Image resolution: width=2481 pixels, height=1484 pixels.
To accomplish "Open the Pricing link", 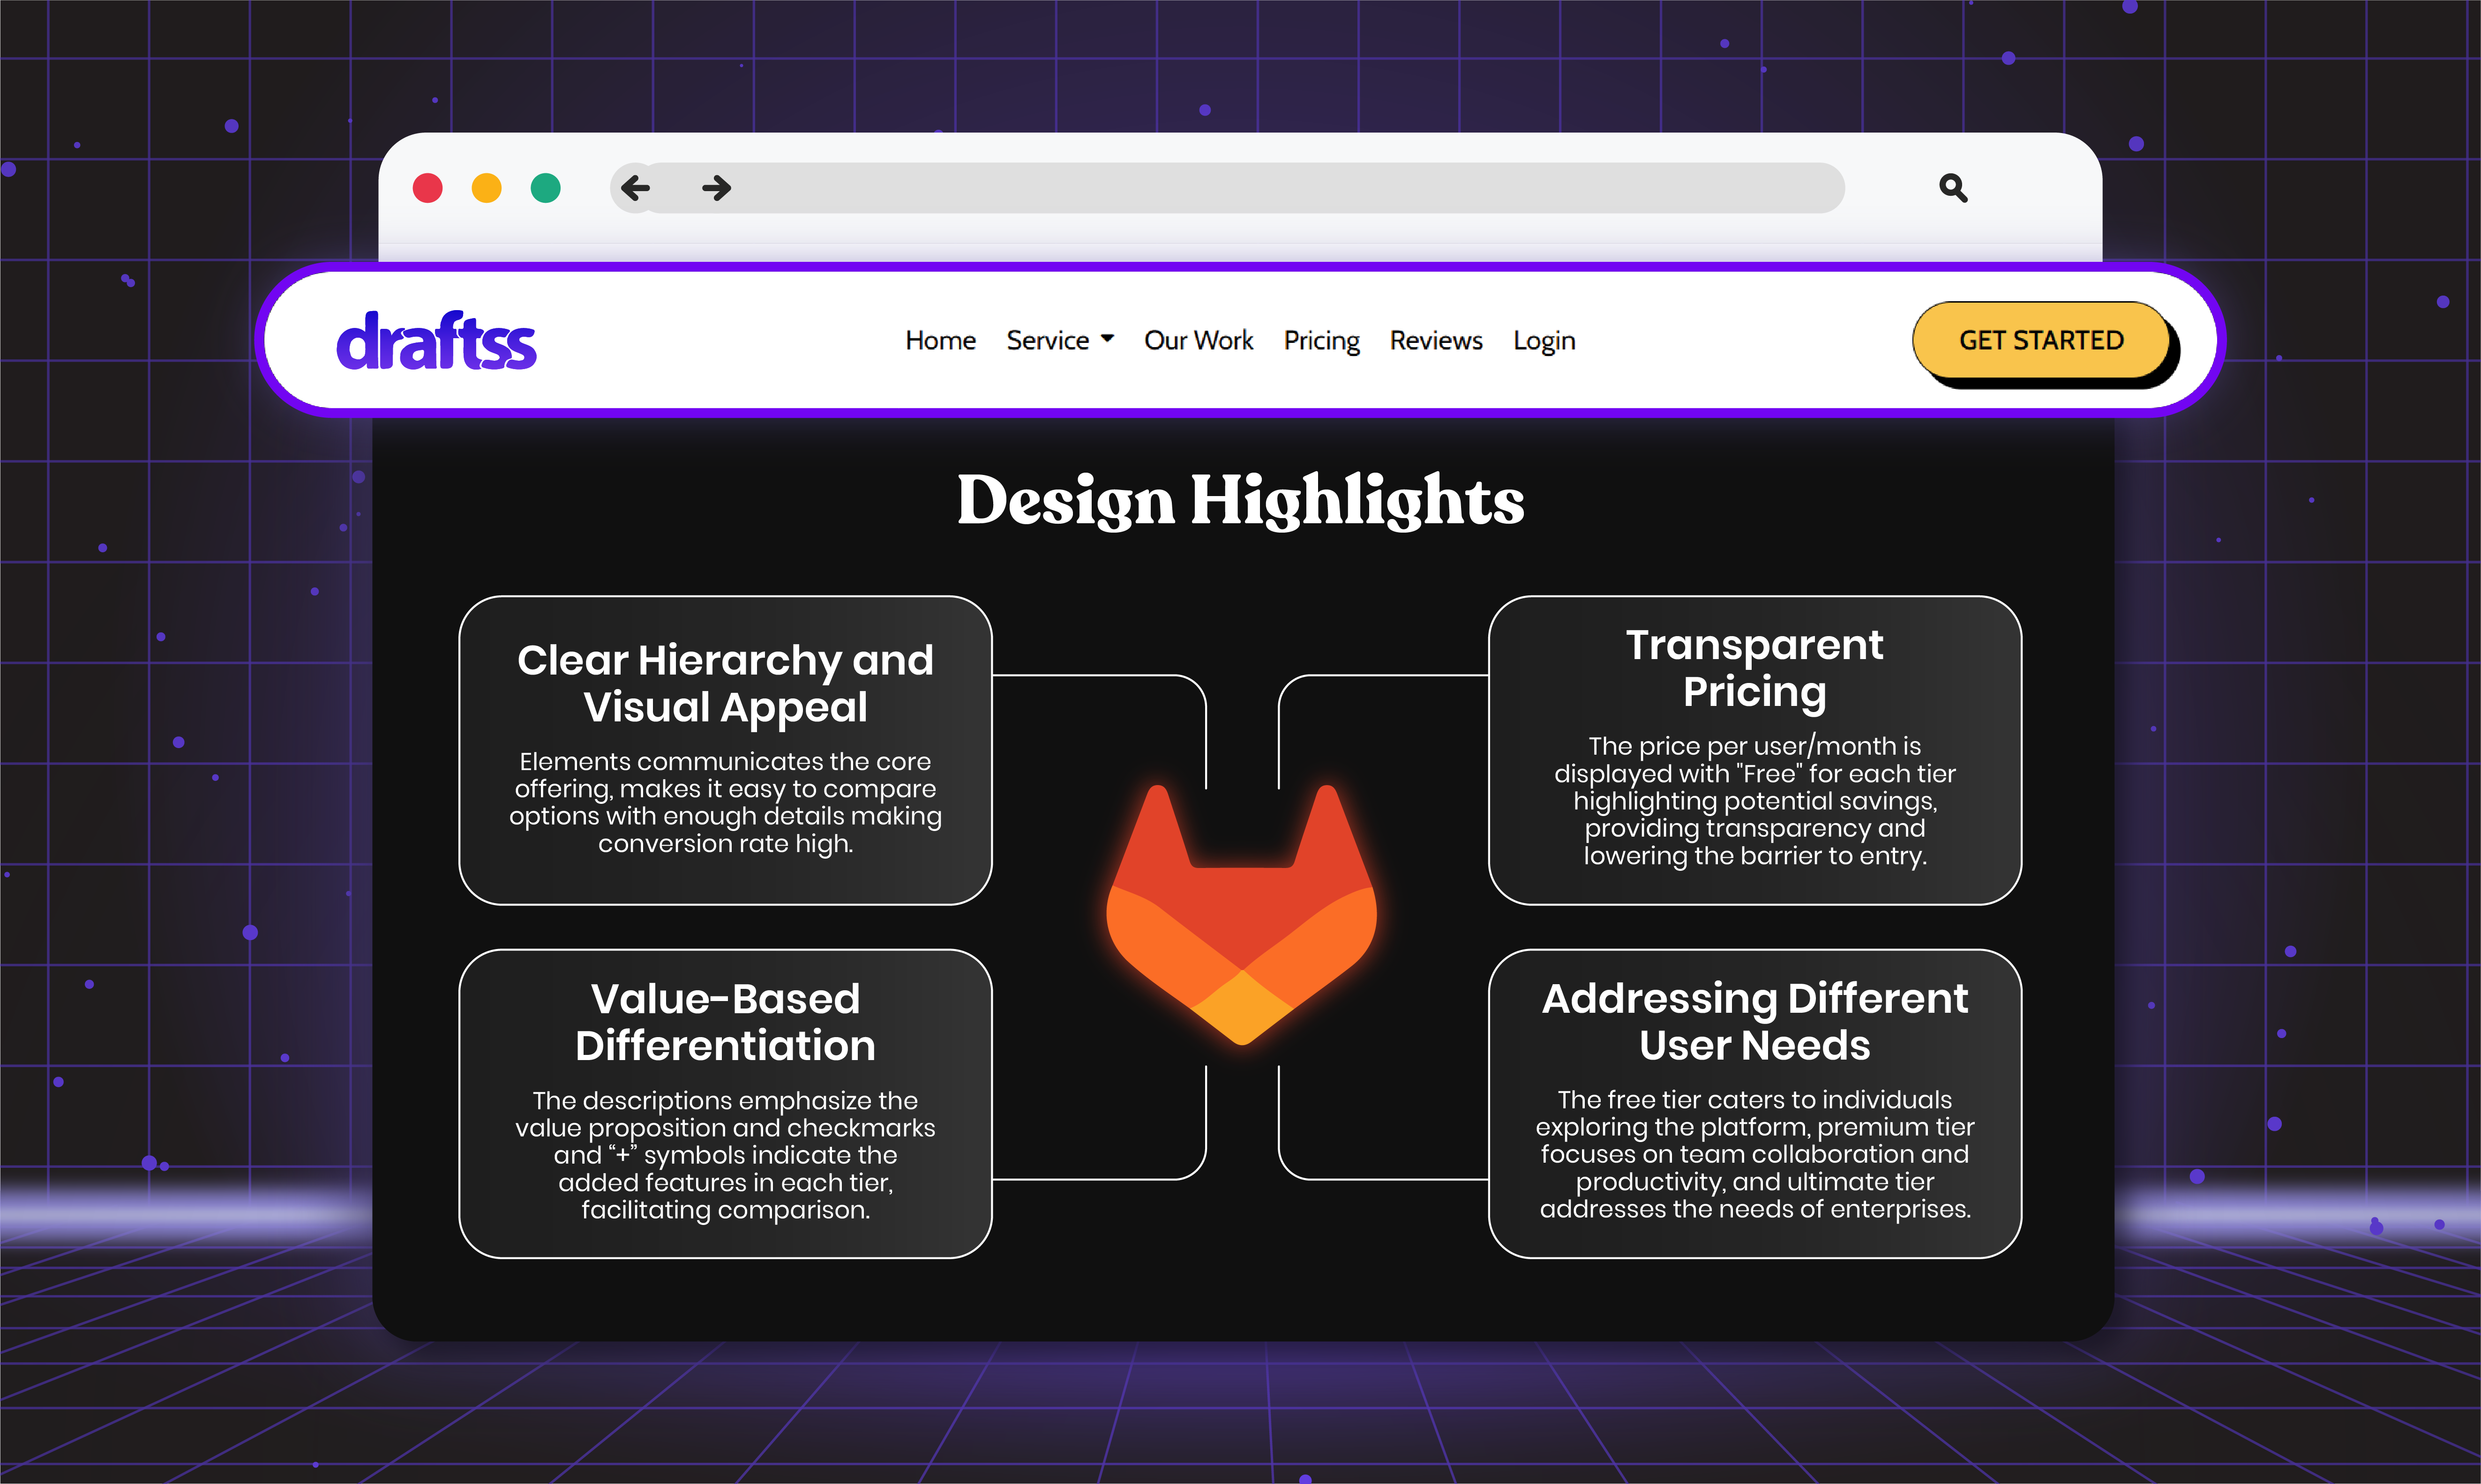I will click(x=1320, y=341).
